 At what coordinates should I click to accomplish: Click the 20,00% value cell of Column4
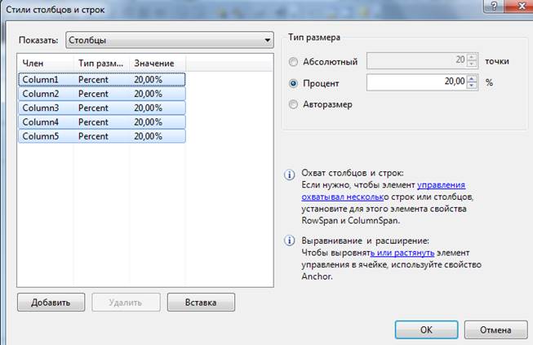148,122
